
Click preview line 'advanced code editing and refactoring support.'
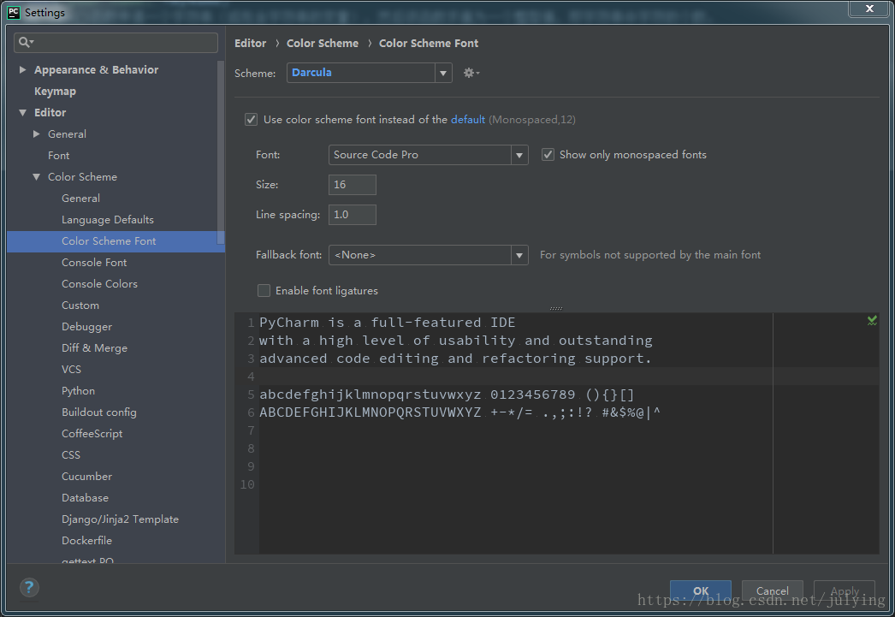tap(455, 359)
